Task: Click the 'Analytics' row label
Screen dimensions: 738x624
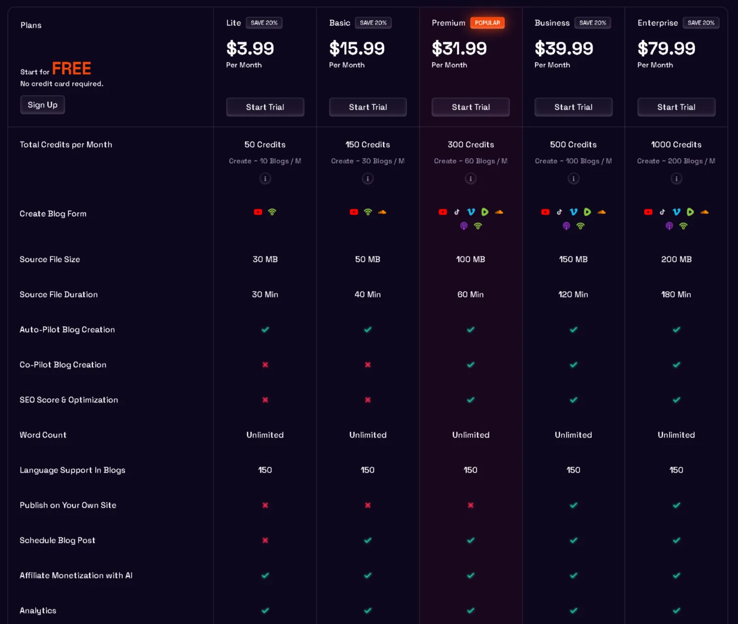Action: pyautogui.click(x=38, y=611)
